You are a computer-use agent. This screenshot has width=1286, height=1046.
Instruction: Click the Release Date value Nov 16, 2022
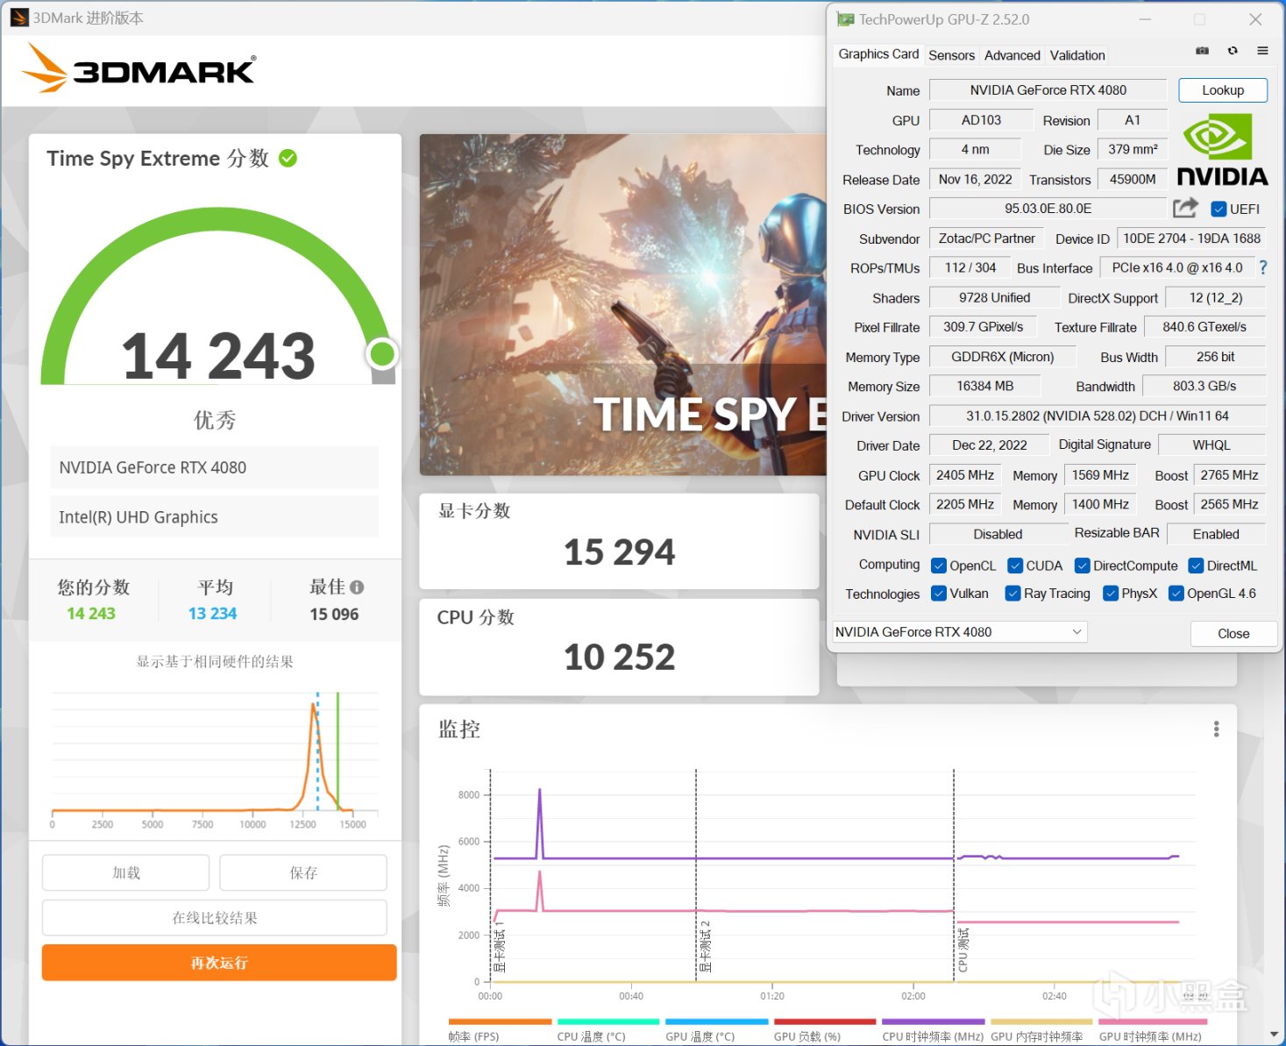pos(976,179)
